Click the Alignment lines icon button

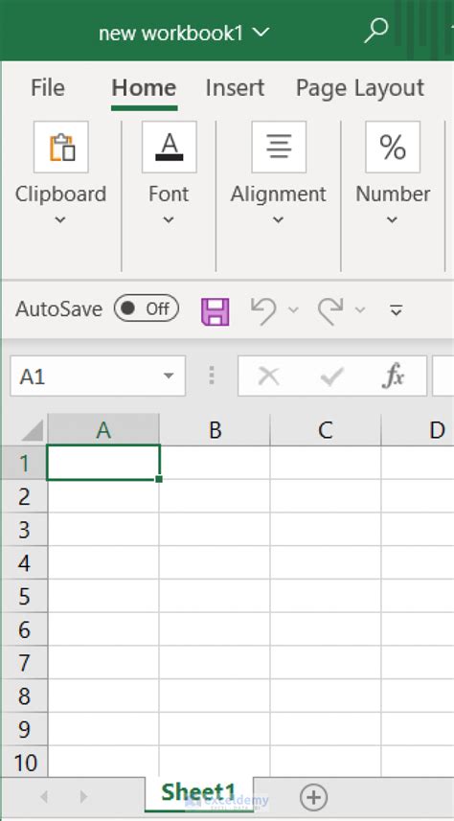click(279, 147)
